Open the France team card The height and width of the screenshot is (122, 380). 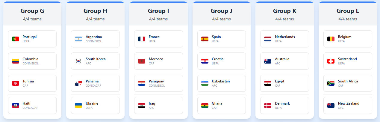click(158, 39)
